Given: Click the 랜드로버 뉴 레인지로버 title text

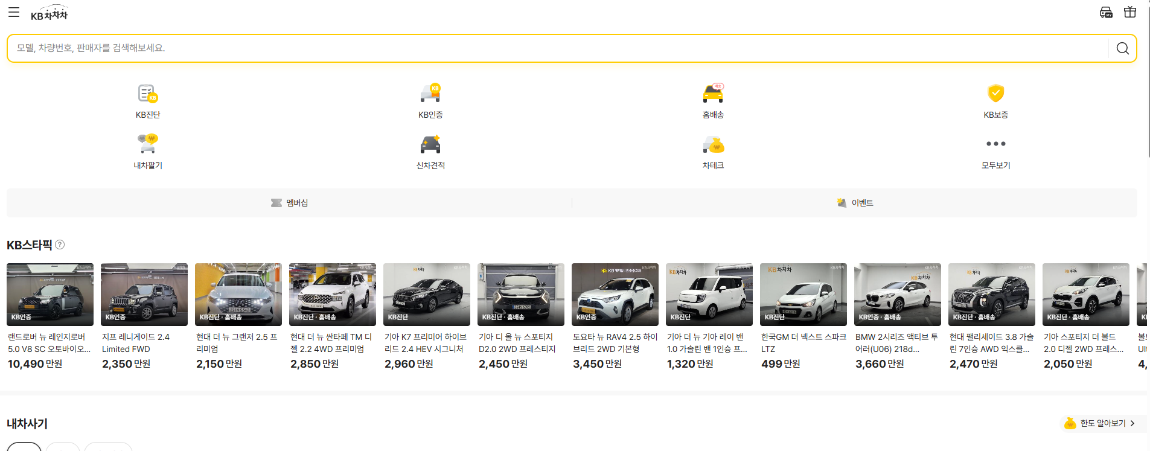Looking at the screenshot, I should (x=49, y=343).
